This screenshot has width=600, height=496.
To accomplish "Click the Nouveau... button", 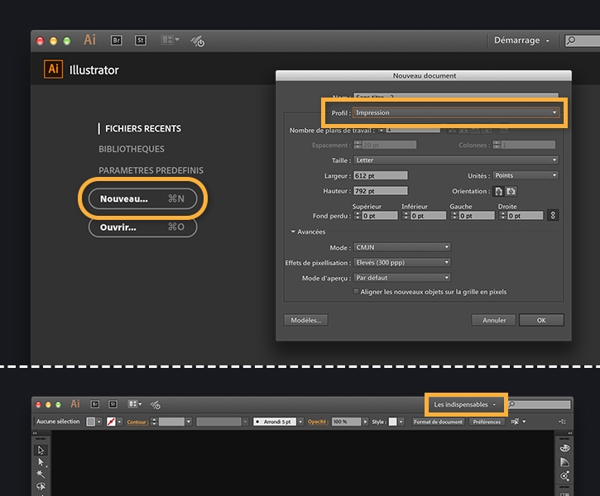I will coord(142,198).
